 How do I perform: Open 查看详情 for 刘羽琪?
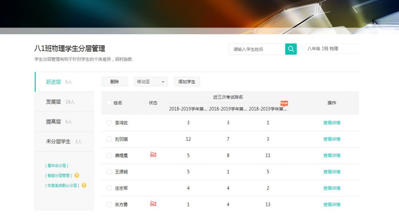coord(332,139)
